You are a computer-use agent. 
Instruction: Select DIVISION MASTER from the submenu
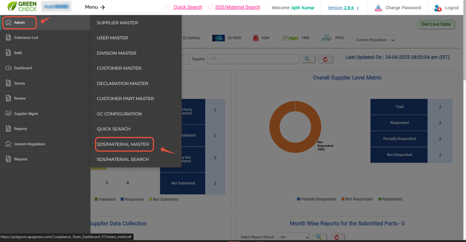136,53
